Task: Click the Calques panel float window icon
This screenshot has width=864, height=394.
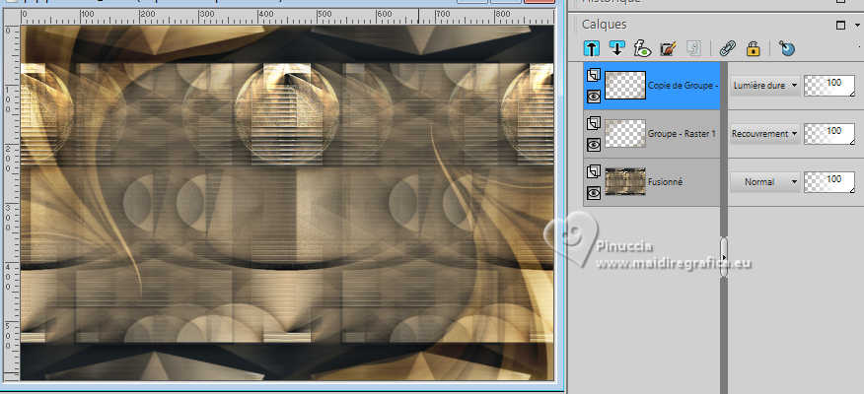Action: [840, 25]
